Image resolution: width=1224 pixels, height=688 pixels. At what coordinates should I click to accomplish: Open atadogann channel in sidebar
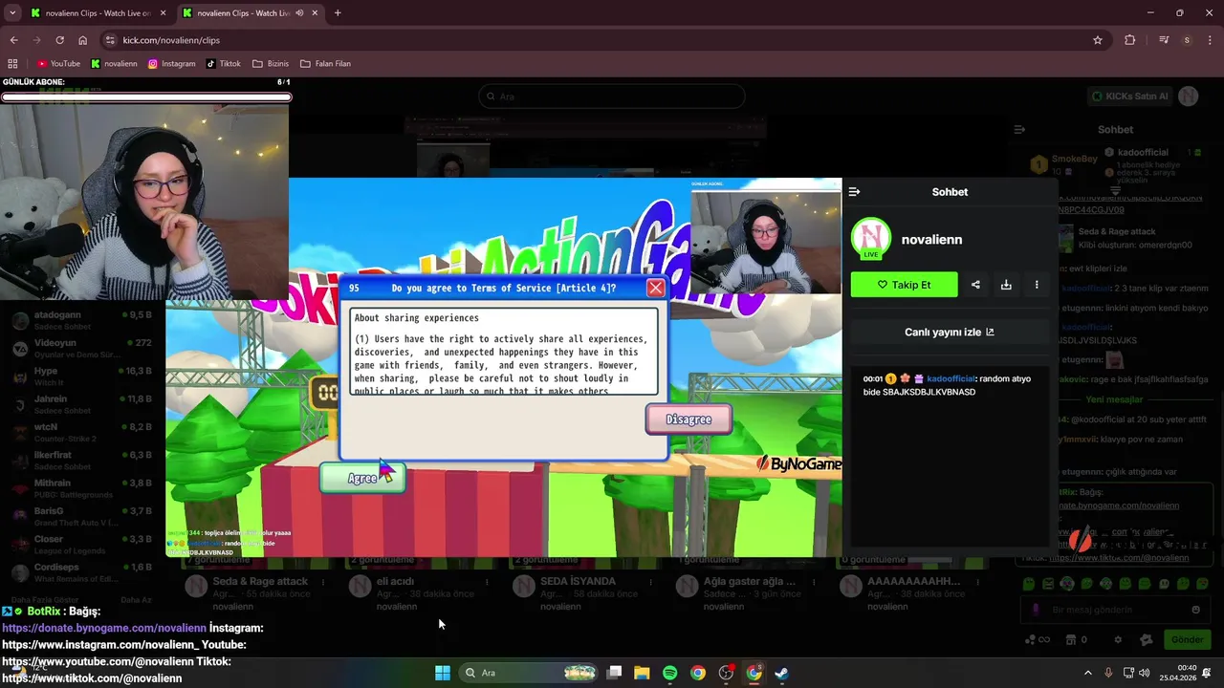(82, 321)
